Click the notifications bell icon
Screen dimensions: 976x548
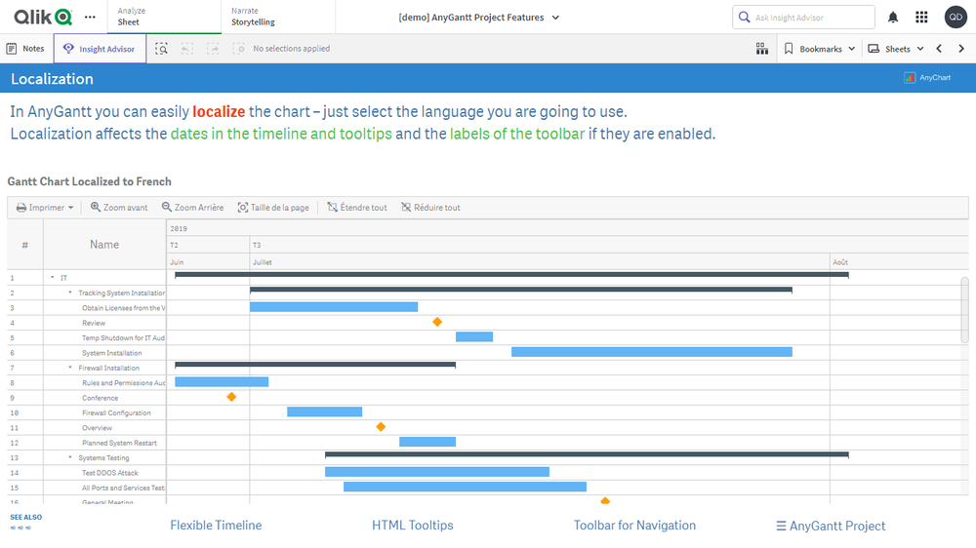click(893, 18)
